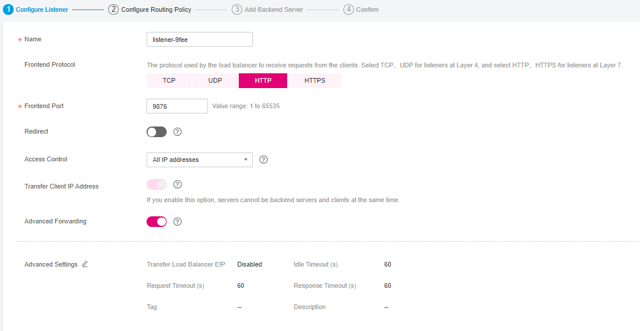
Task: Click the Frontend Port input field
Action: [177, 106]
